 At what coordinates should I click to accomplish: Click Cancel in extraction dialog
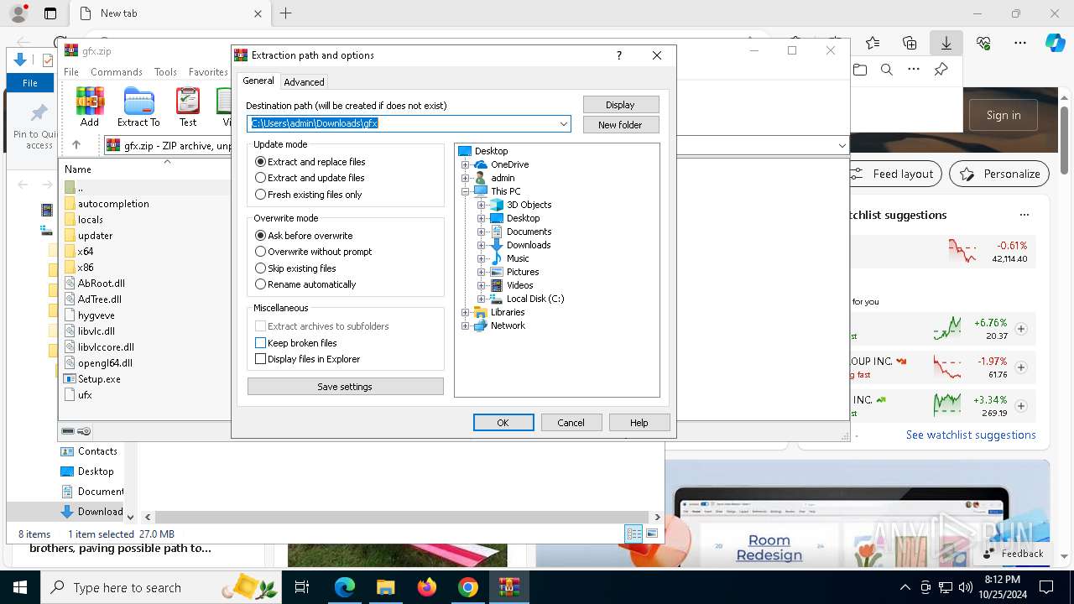click(x=571, y=423)
